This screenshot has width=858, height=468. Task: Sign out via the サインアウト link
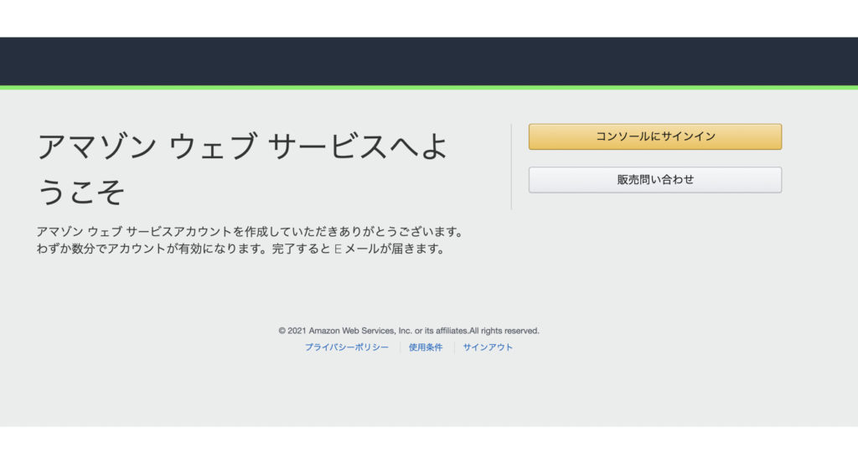point(488,347)
